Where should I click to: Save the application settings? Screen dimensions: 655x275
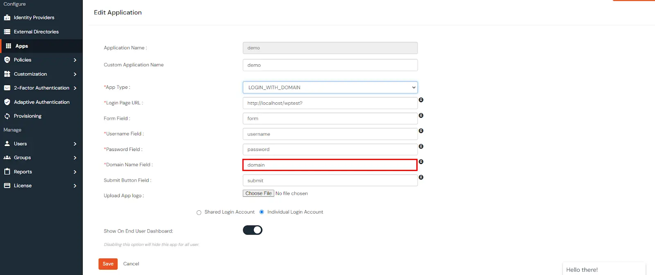click(108, 264)
